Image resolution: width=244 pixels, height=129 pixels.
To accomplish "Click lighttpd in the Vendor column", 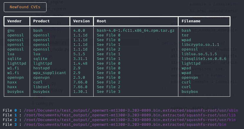I will [17, 63].
